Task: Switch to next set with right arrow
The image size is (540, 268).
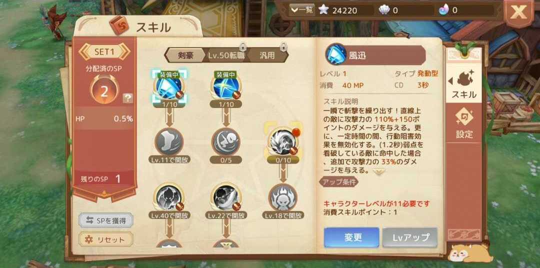Action: pos(124,52)
